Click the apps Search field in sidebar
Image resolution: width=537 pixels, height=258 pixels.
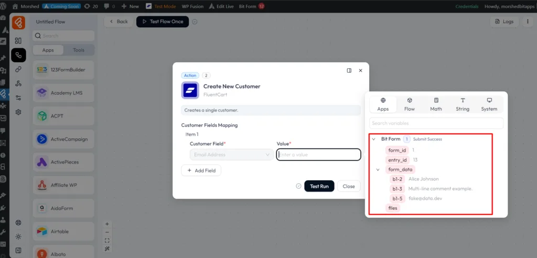[63, 36]
